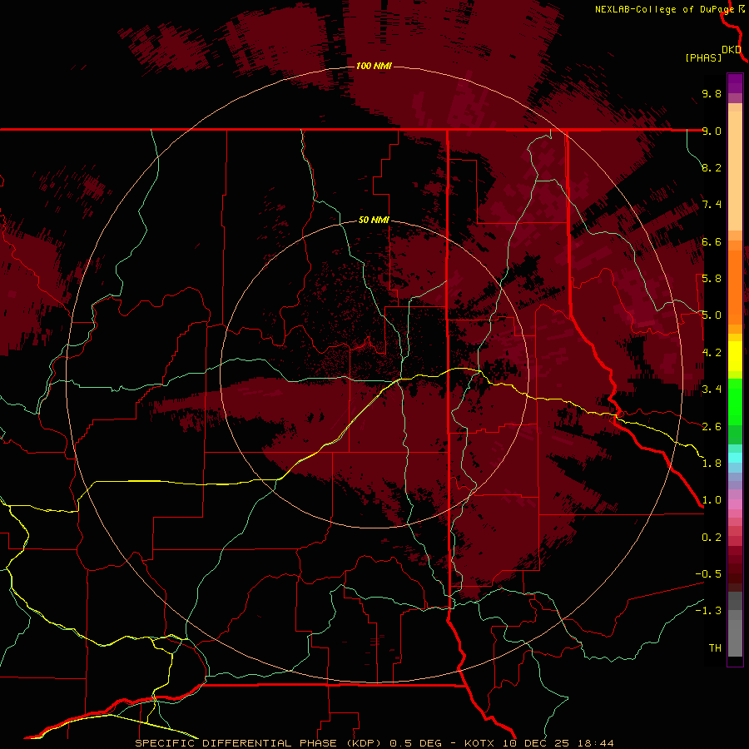Pick the light peach color bar segment
Viewport: 749px width, 749px height.
(735, 171)
